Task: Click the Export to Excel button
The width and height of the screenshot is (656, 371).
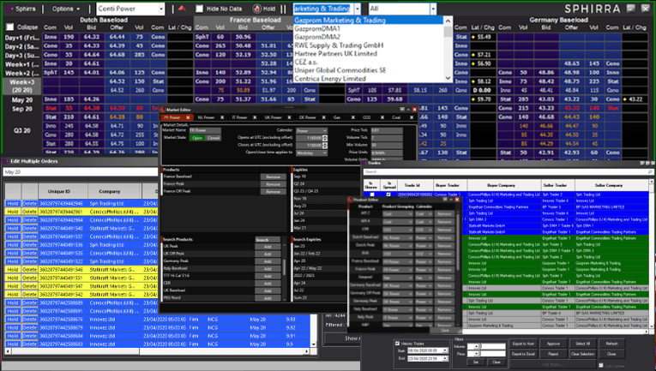Action: tap(522, 354)
